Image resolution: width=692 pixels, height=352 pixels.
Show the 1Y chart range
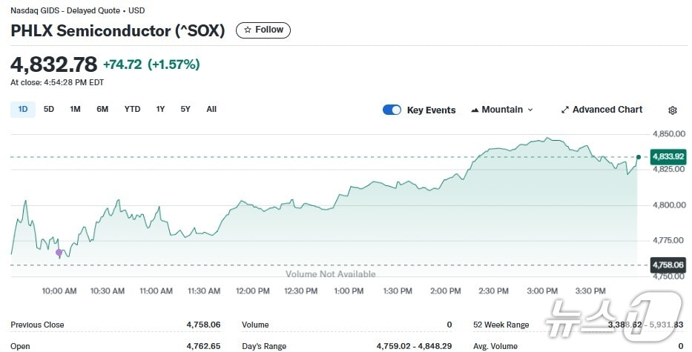point(160,110)
